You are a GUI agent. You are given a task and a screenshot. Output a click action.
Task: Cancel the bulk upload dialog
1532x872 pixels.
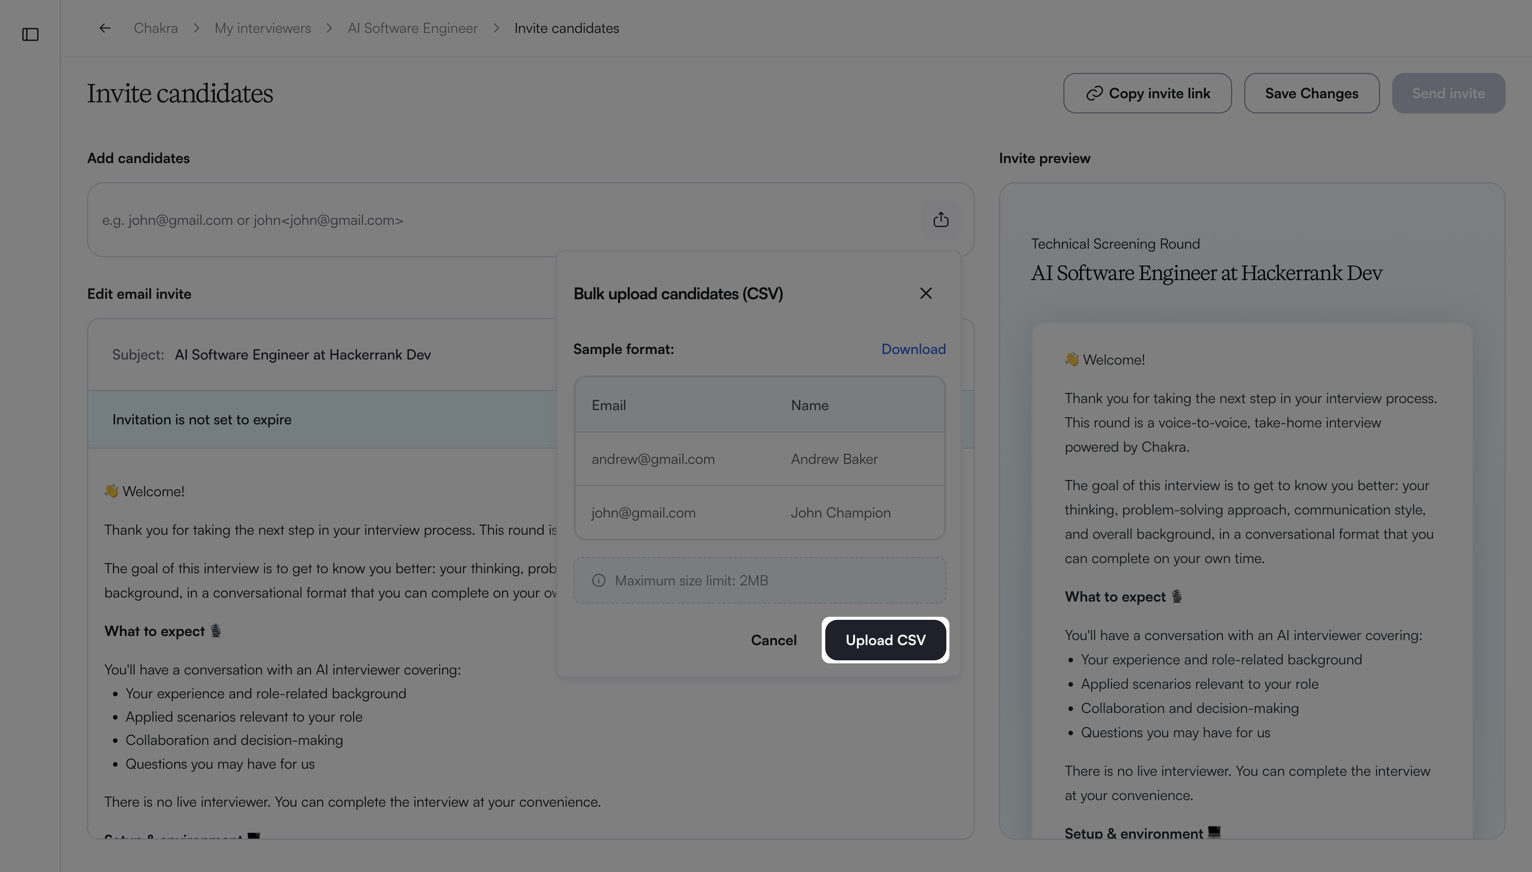[x=774, y=640]
